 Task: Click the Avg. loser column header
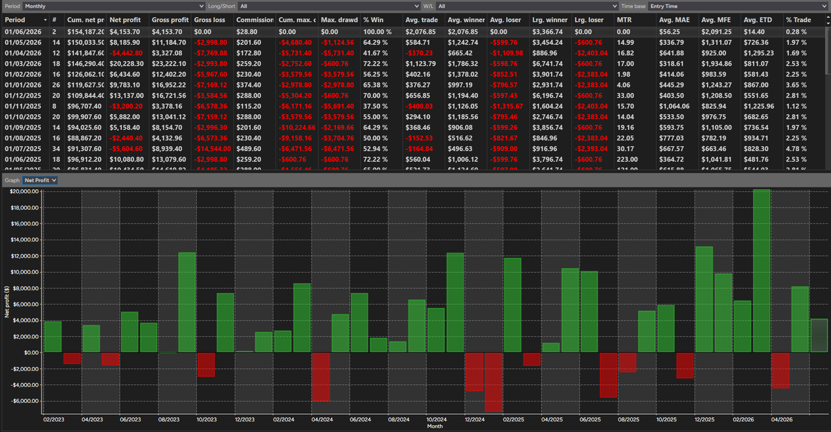508,20
